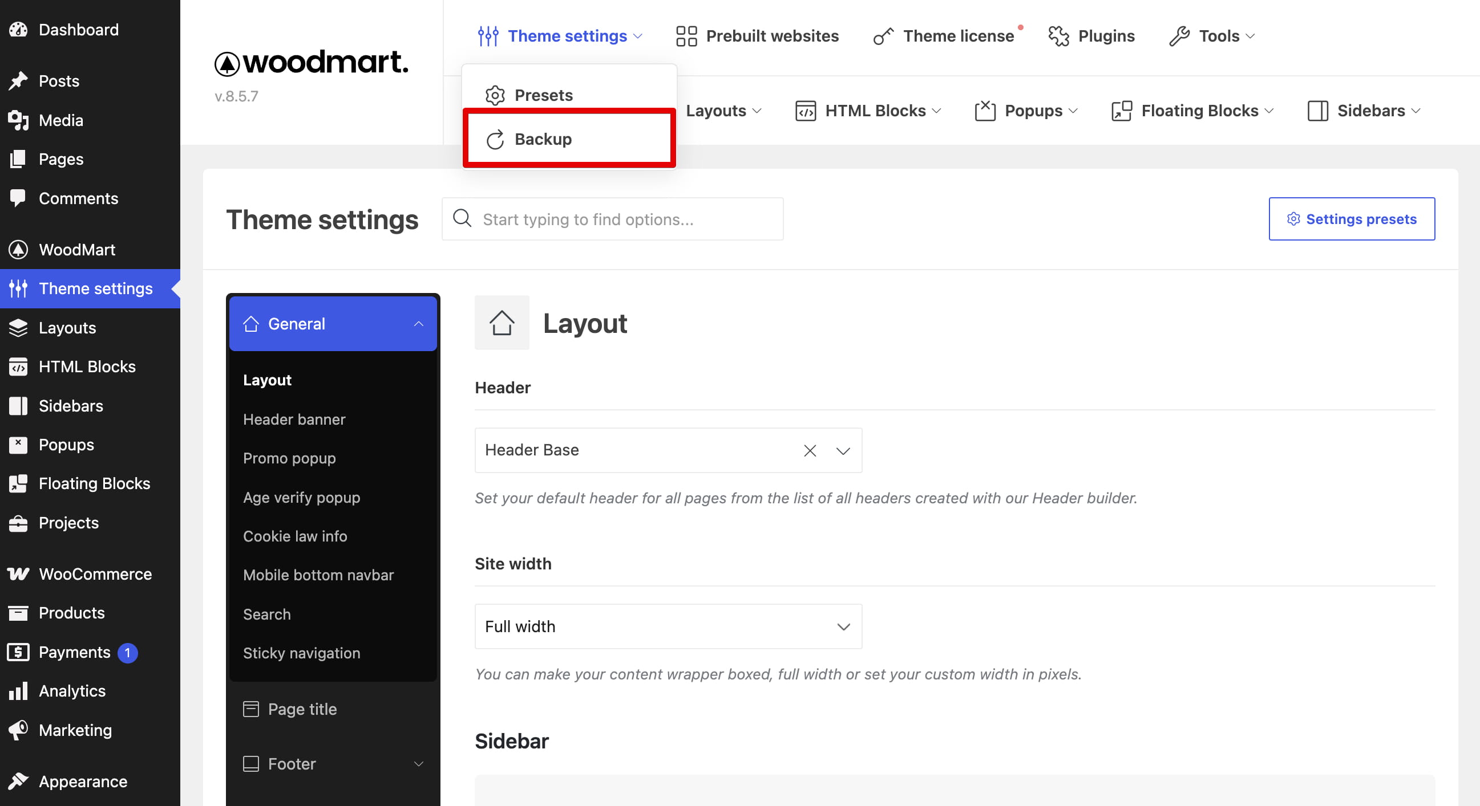Click the woodmart logo
This screenshot has width=1480, height=806.
coord(312,63)
